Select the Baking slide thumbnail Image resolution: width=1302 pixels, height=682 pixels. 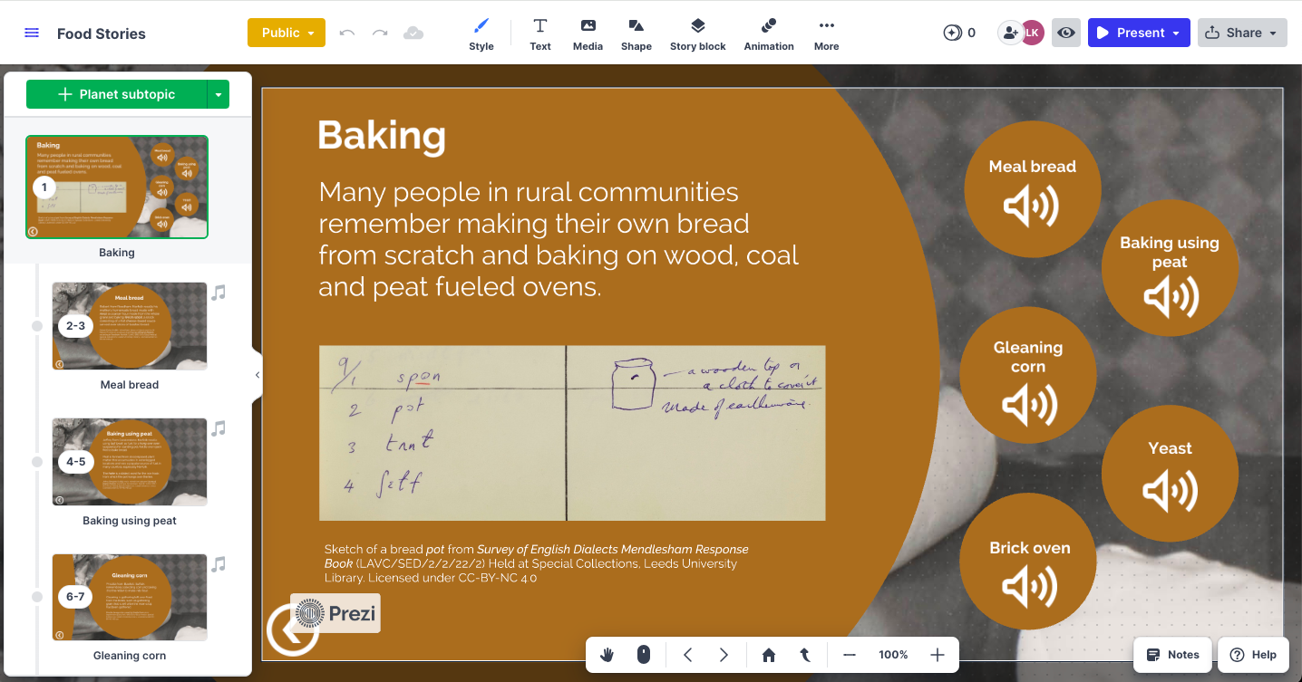coord(117,187)
